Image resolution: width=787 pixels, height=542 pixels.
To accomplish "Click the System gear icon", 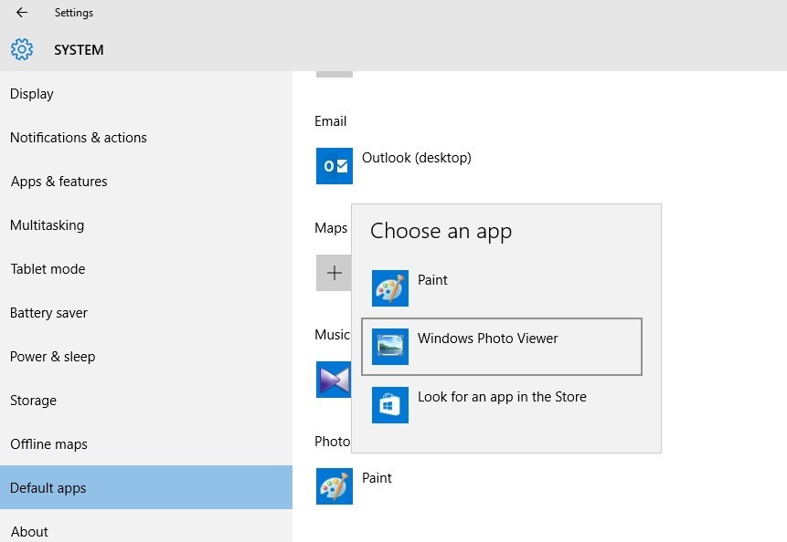I will [22, 50].
